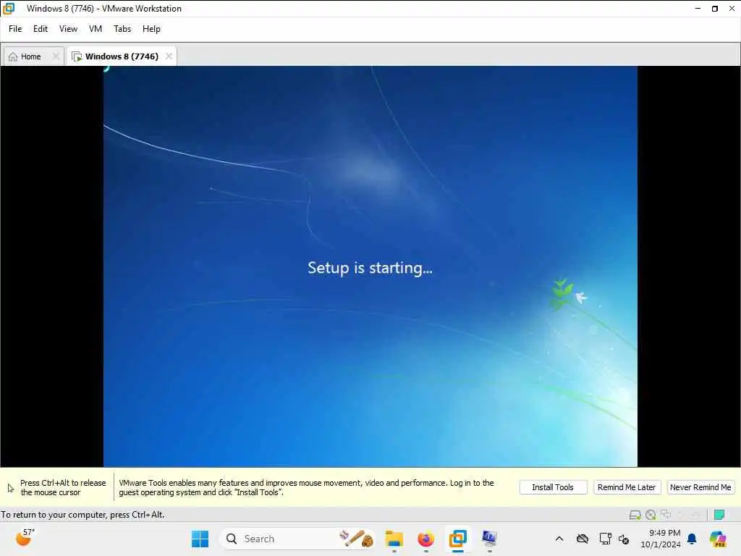Image resolution: width=741 pixels, height=556 pixels.
Task: Close the Windows 8 (7746) tab
Action: pyautogui.click(x=169, y=56)
